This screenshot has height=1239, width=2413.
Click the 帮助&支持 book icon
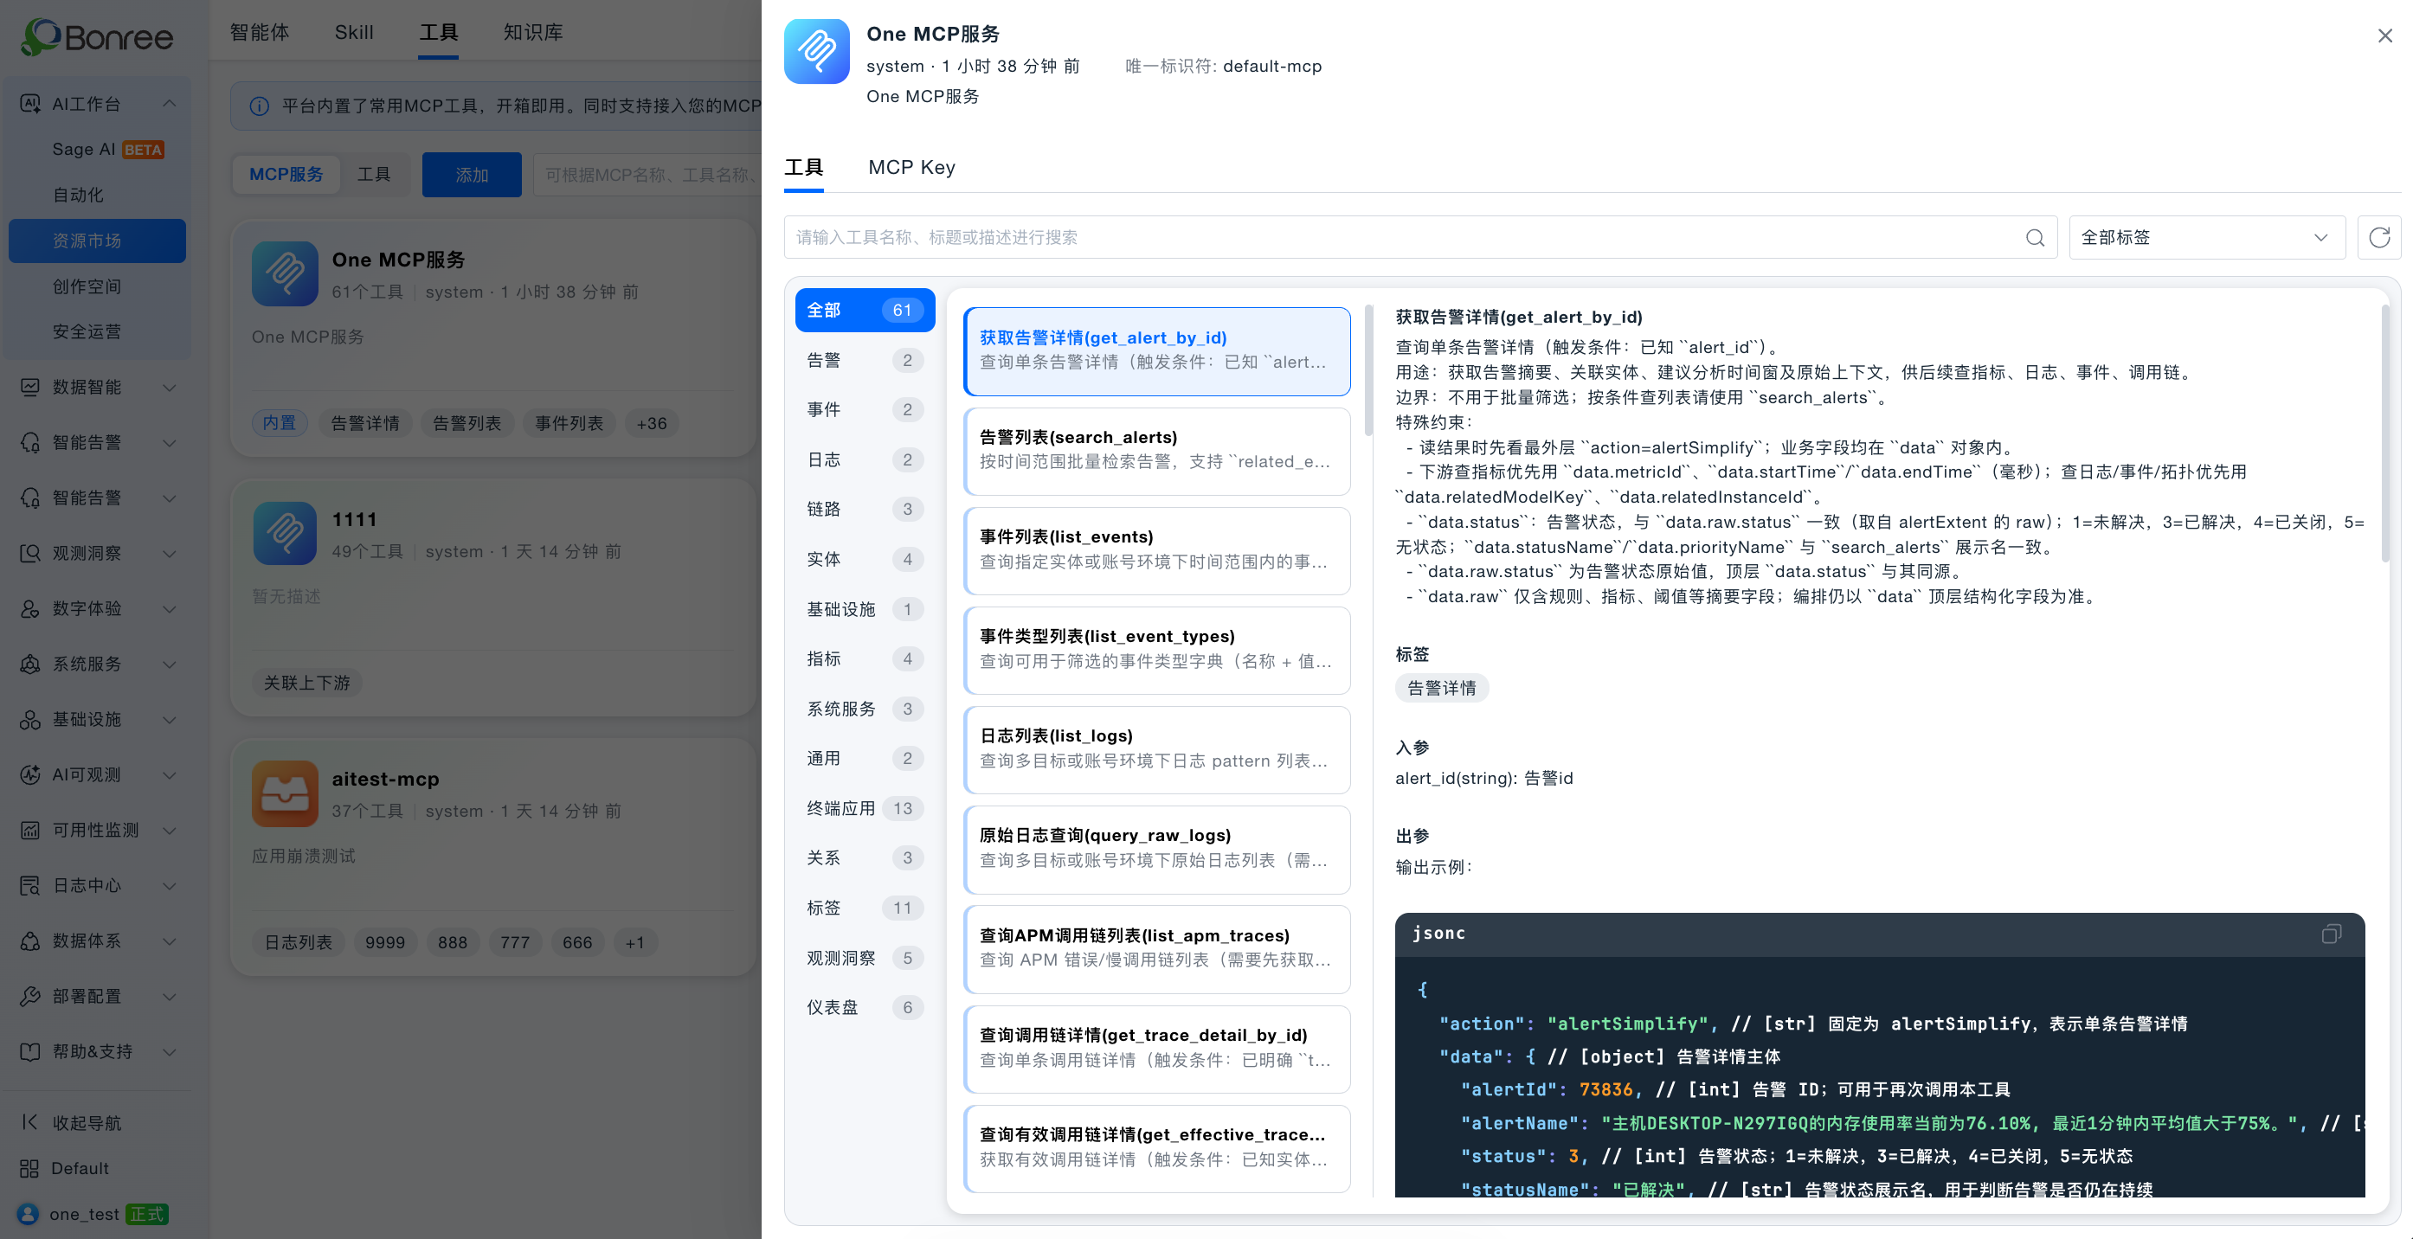30,1052
